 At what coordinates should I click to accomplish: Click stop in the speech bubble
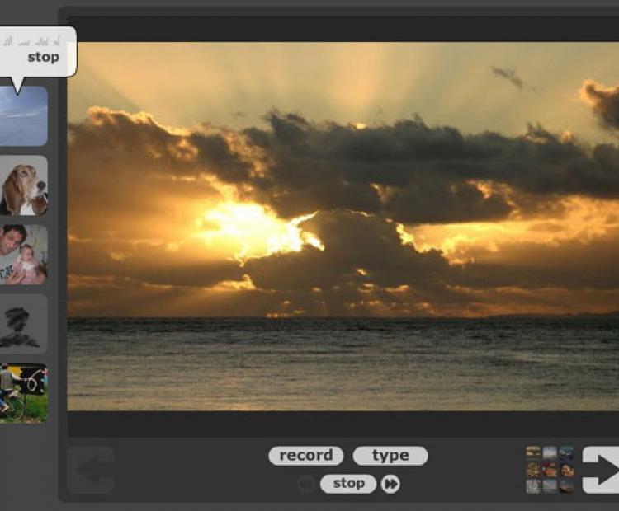43,58
